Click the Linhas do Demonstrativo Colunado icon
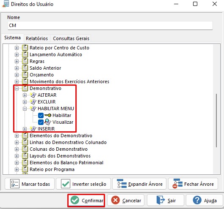The height and width of the screenshot is (209, 224). click(25, 142)
